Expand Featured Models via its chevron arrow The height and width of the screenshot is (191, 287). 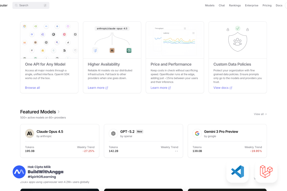click(x=59, y=112)
